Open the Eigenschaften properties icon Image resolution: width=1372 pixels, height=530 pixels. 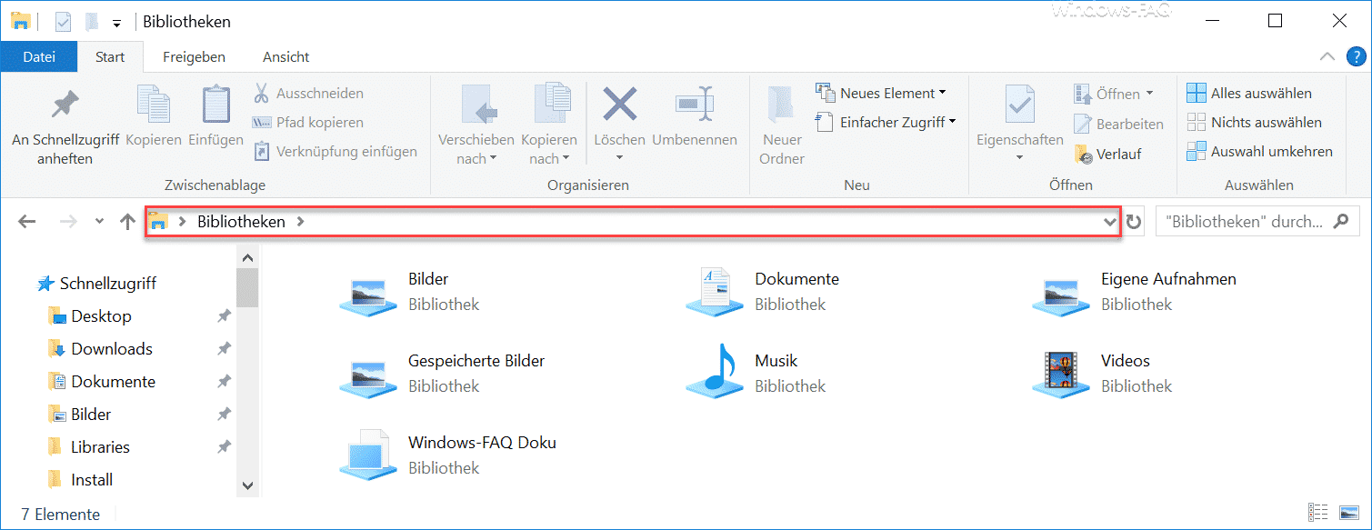[1019, 104]
